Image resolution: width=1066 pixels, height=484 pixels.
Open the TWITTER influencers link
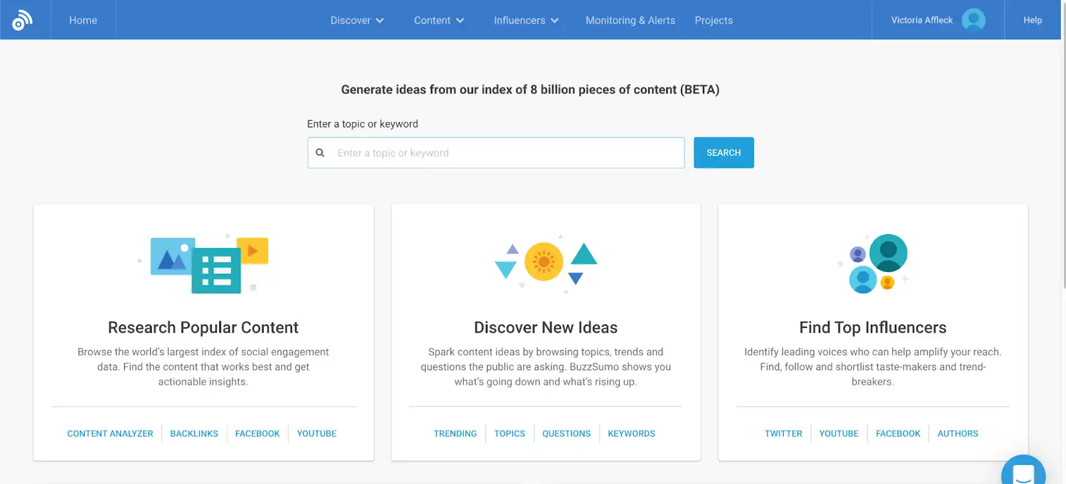(784, 433)
